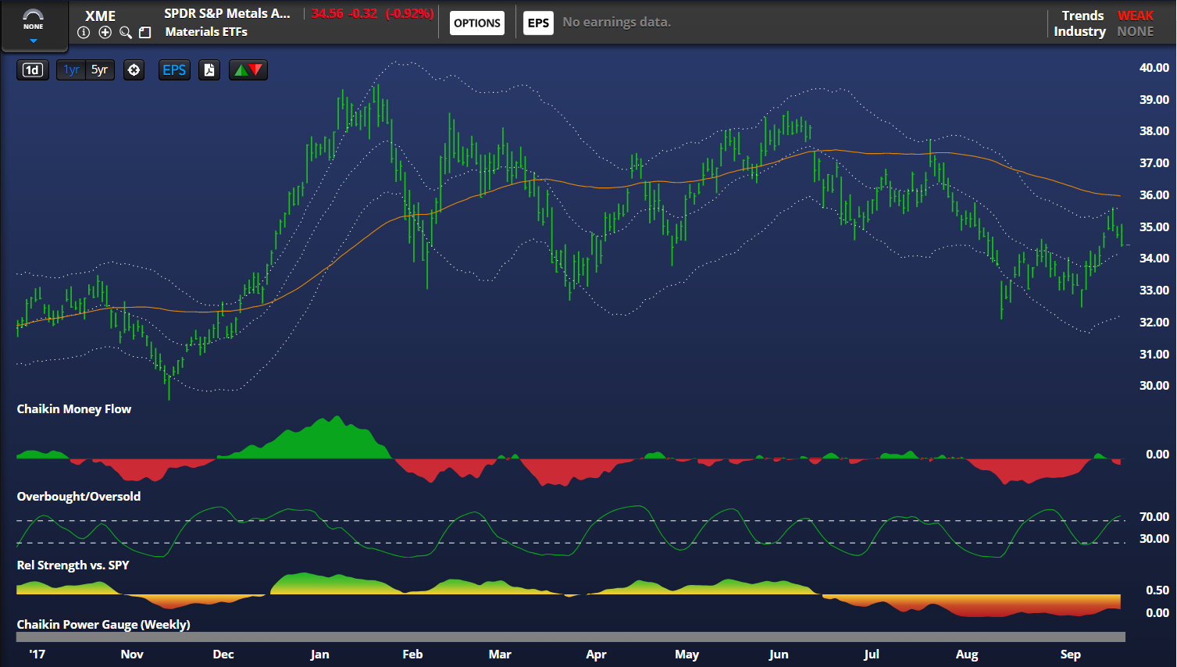
Task: Open the note page icon beside search
Action: click(x=144, y=32)
